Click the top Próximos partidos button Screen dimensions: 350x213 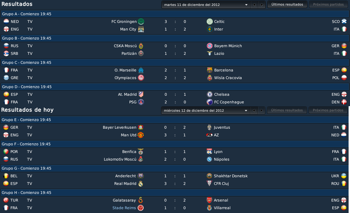click(x=328, y=5)
